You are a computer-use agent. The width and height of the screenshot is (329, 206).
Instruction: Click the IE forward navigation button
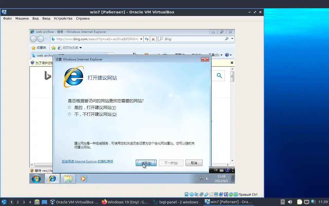point(41,39)
